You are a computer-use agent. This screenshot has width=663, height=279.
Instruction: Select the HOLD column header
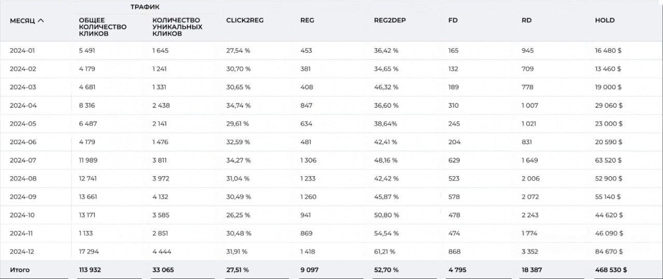(604, 20)
